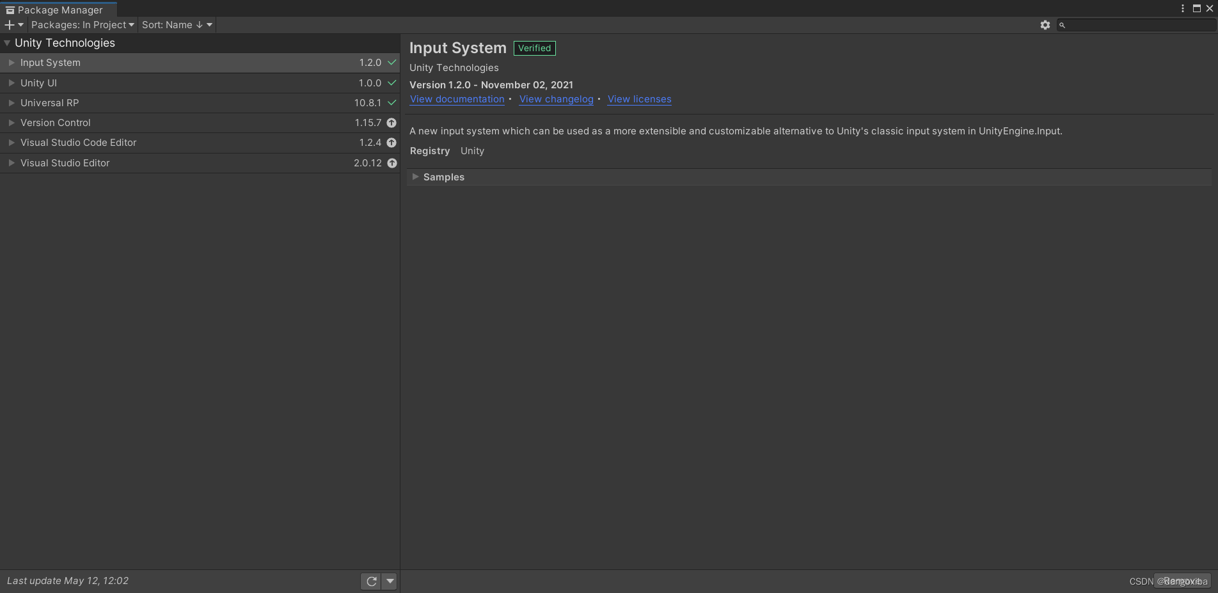Click the package search field

pos(1136,25)
